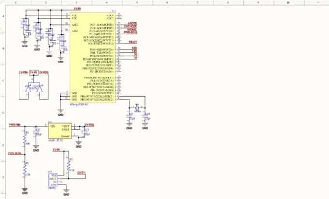This screenshot has height=199, width=329.
Task: Click GND symbol below DHT11 sensor
Action: [66, 192]
